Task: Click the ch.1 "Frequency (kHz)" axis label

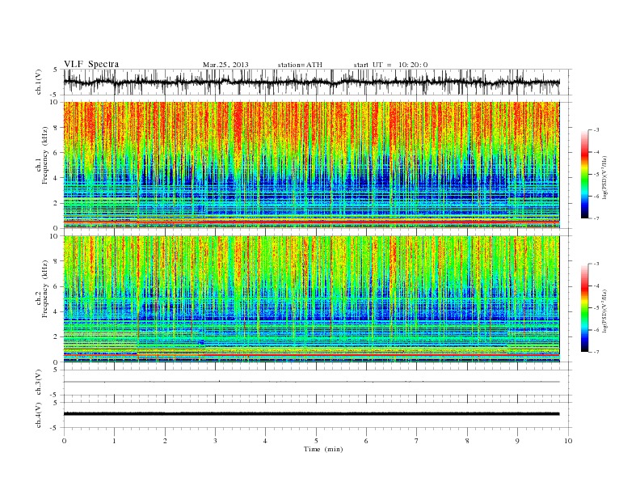Action: pyautogui.click(x=45, y=155)
